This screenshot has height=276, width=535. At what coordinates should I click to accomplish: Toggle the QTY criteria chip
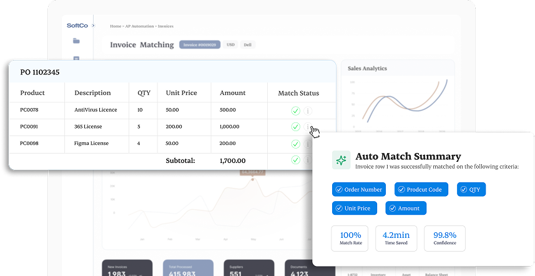pyautogui.click(x=471, y=189)
